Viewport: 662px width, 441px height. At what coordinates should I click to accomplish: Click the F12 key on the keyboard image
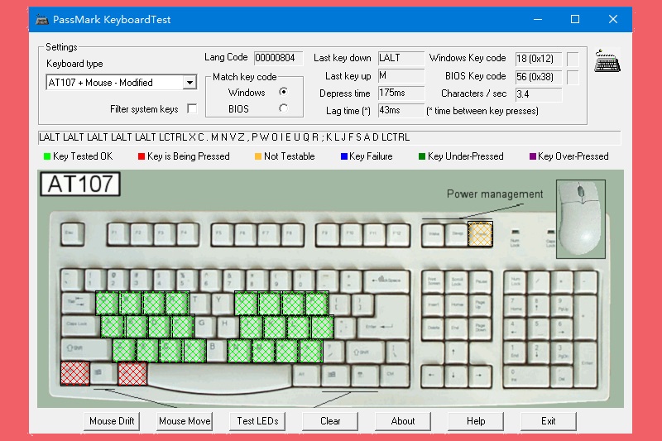[397, 234]
